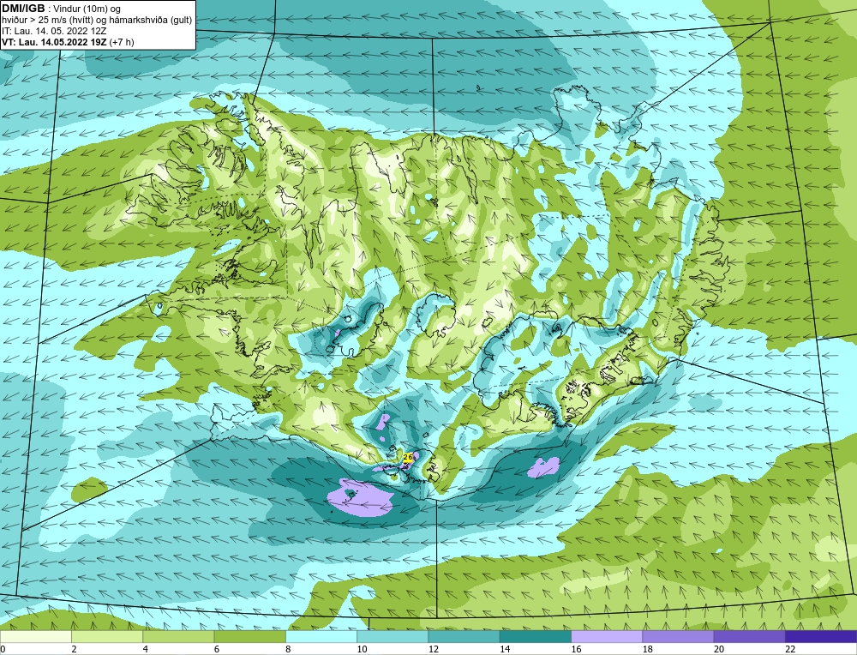Select legend swatch between 8 and 10
Image resolution: width=857 pixels, height=655 pixels.
[321, 636]
